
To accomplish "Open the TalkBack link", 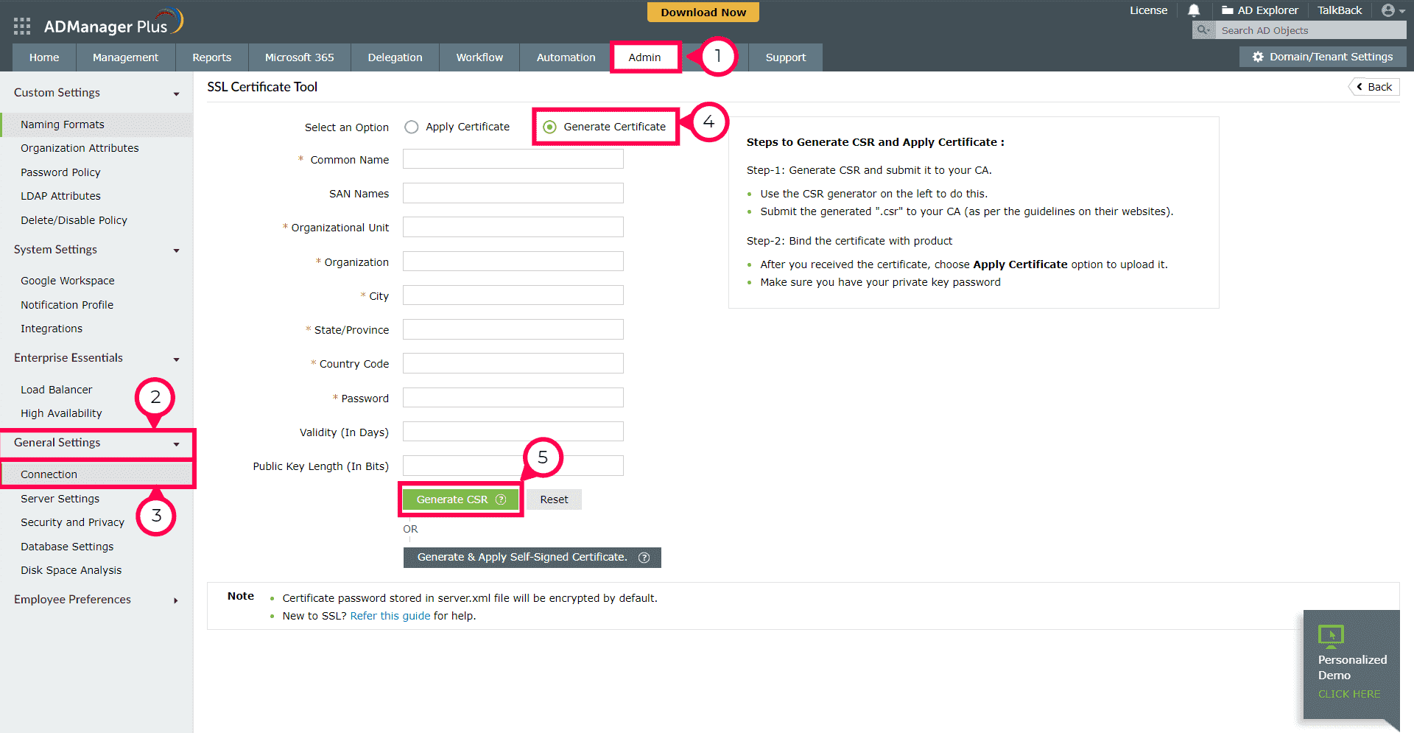I will pyautogui.click(x=1340, y=10).
